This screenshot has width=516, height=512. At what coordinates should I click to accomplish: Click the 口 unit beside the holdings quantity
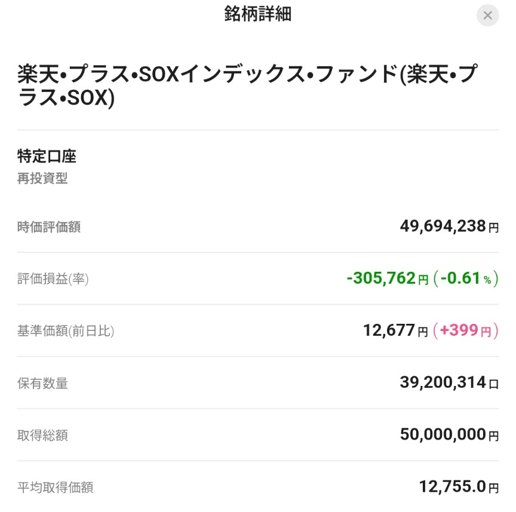point(494,384)
